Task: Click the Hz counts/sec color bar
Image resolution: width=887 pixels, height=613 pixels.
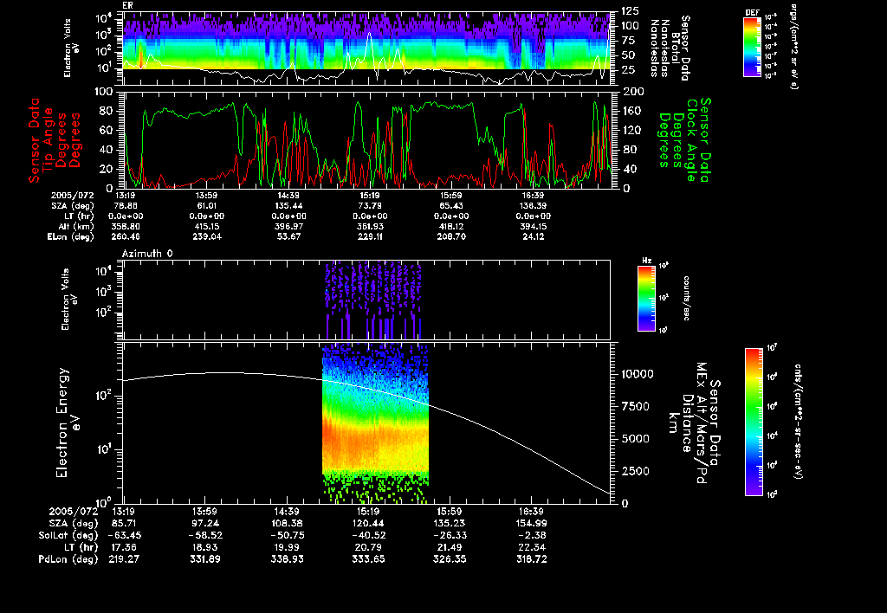Action: pos(644,300)
